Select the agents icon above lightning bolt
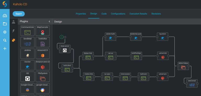This screenshot has height=96, width=201. (13, 22)
